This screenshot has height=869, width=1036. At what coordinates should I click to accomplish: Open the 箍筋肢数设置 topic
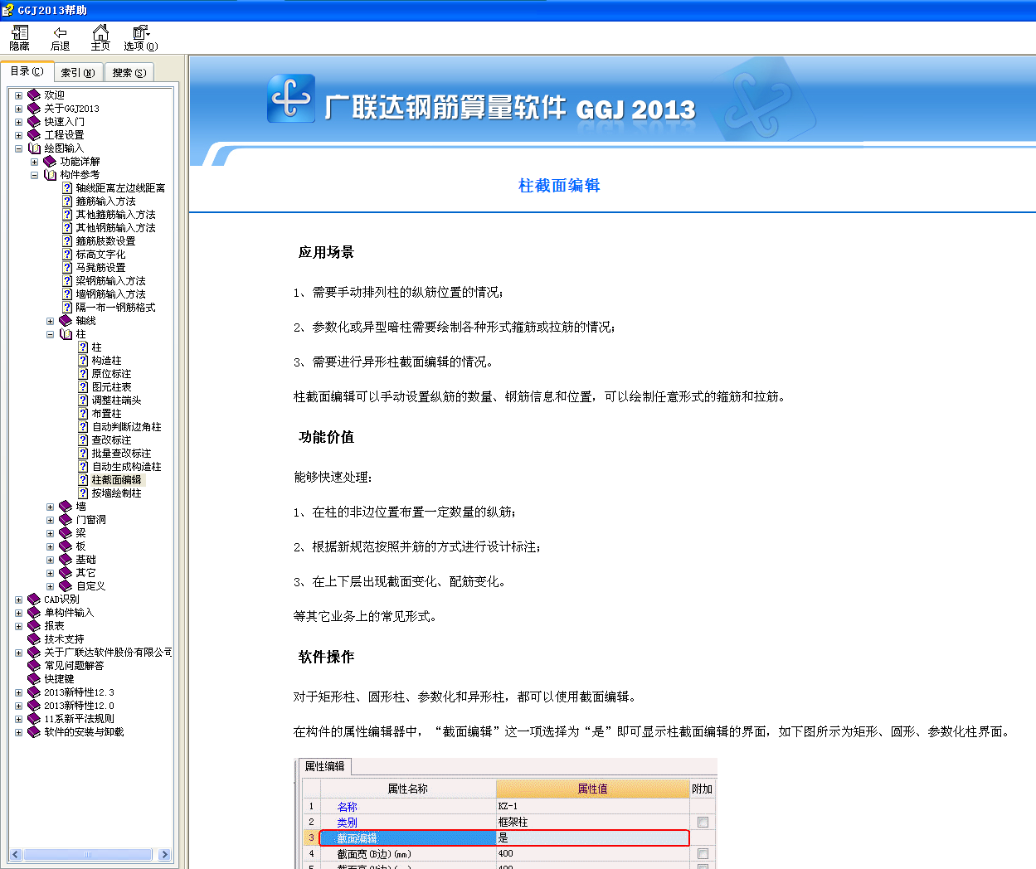[x=105, y=241]
